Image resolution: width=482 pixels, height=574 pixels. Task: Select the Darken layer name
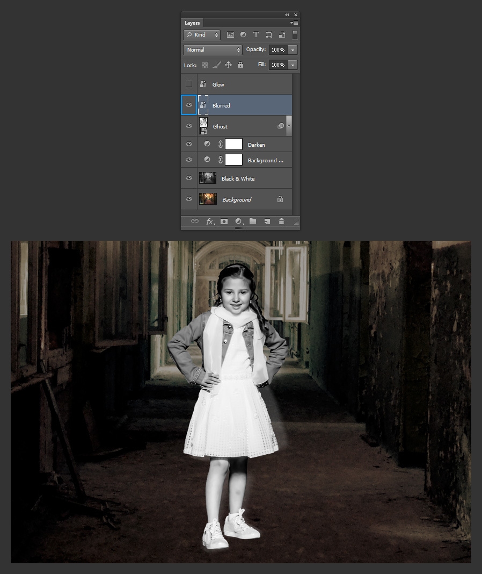(x=257, y=145)
